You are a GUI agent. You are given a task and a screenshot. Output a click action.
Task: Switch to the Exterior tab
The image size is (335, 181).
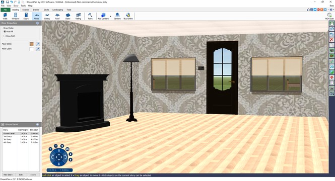point(26,10)
